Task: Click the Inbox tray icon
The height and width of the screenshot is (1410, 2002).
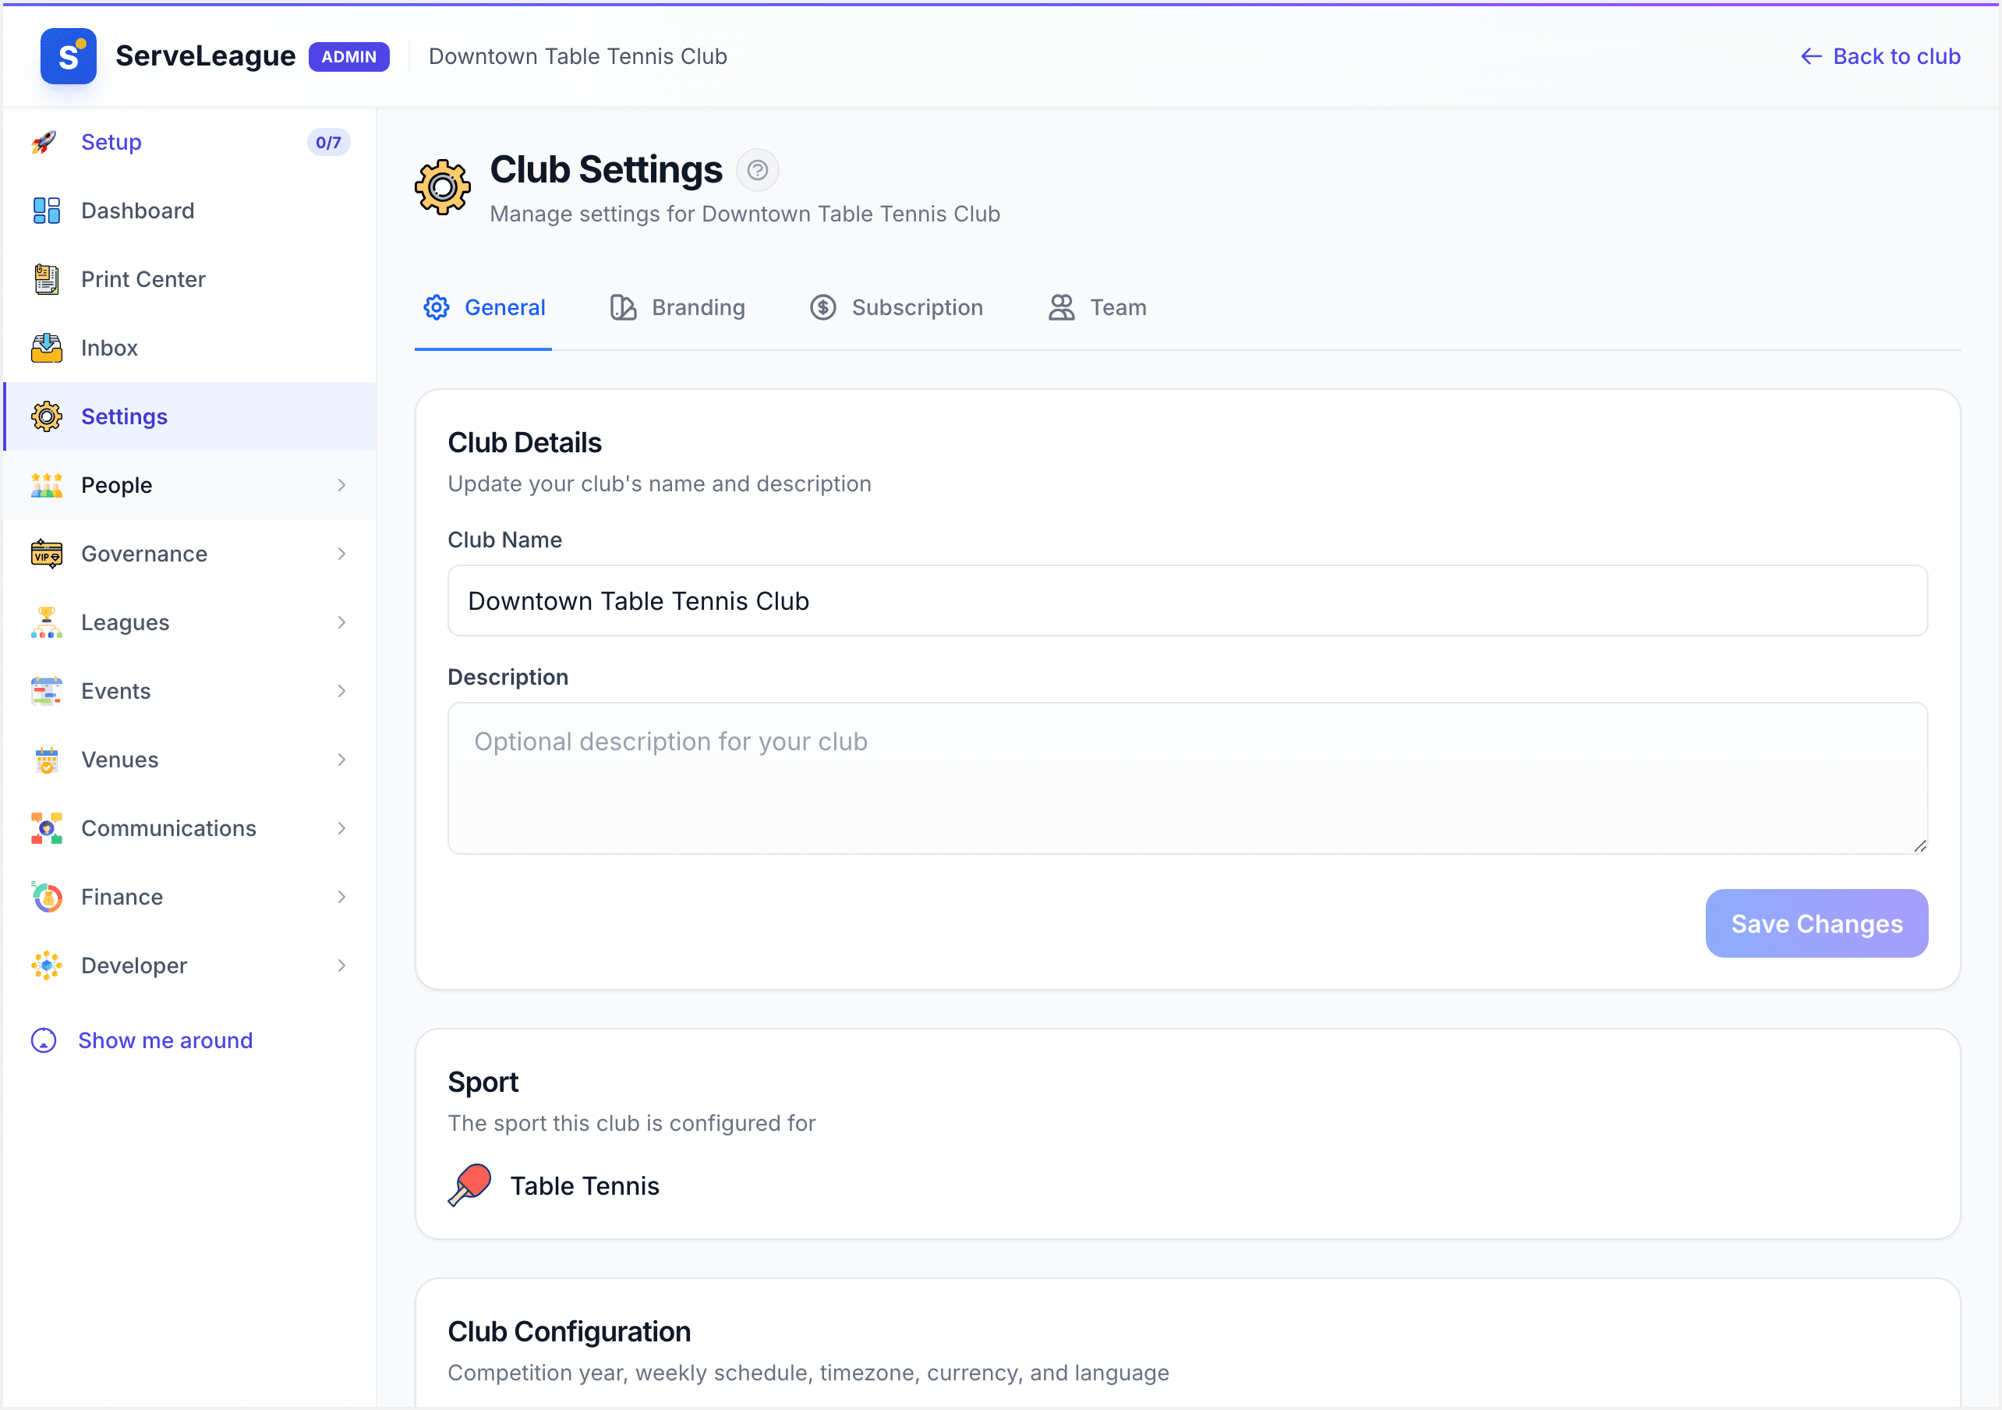Action: click(x=46, y=348)
